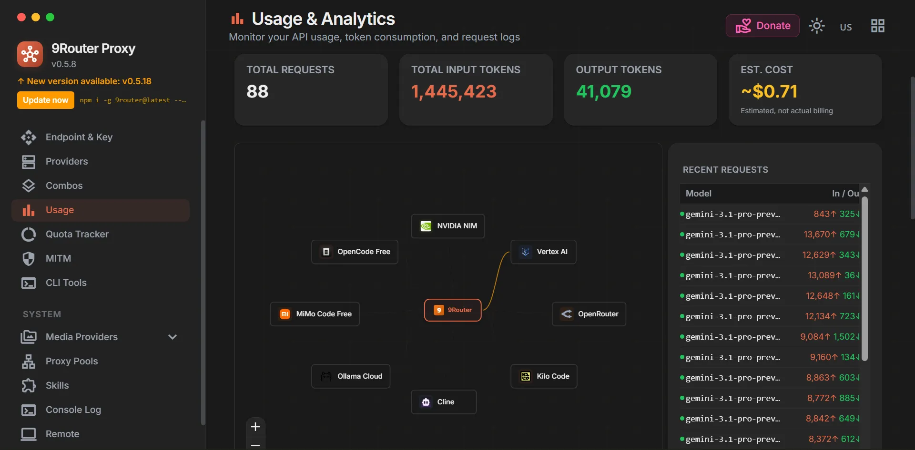Select the request row with 843 input tokens
The height and width of the screenshot is (450, 915).
[x=770, y=214]
